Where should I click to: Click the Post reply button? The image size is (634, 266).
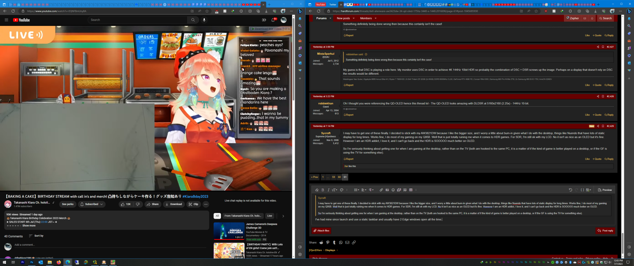[605, 231]
